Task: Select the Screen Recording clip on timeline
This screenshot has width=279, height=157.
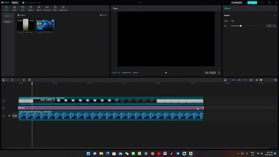Action: pyautogui.click(x=111, y=101)
